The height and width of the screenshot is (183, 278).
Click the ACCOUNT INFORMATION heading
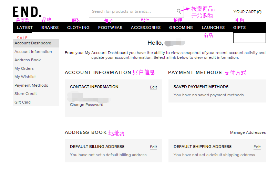pos(98,72)
